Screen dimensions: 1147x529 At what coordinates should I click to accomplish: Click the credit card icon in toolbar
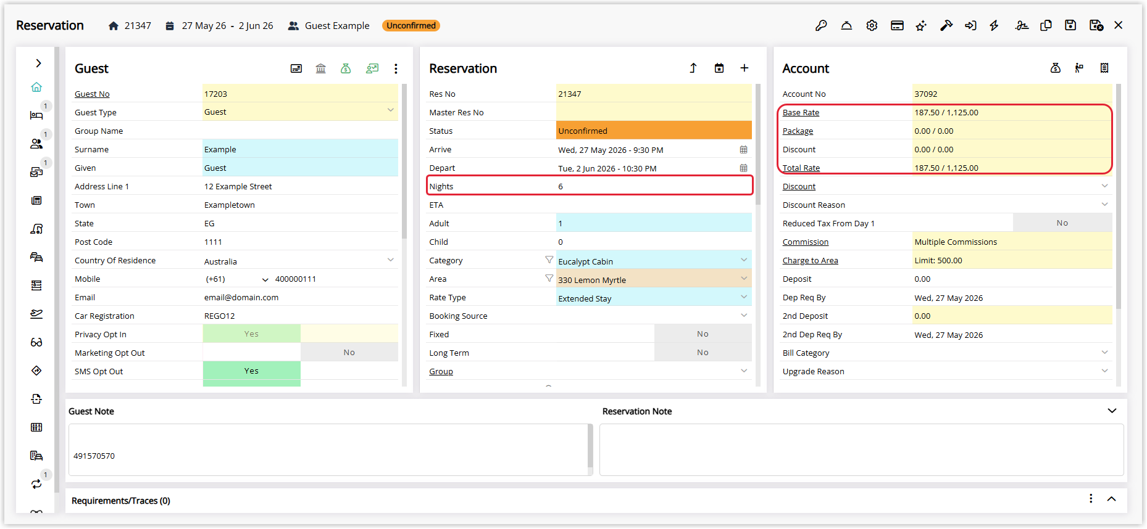(x=897, y=25)
